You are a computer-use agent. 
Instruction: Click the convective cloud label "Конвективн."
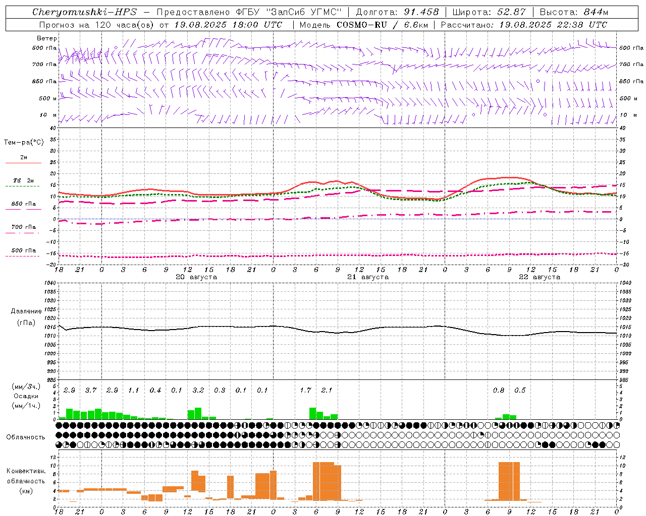tap(26, 471)
